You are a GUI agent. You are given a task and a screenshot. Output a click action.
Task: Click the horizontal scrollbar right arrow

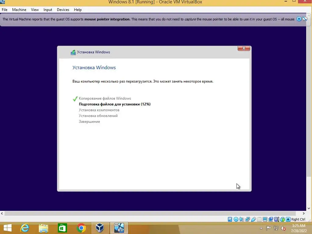click(304, 213)
